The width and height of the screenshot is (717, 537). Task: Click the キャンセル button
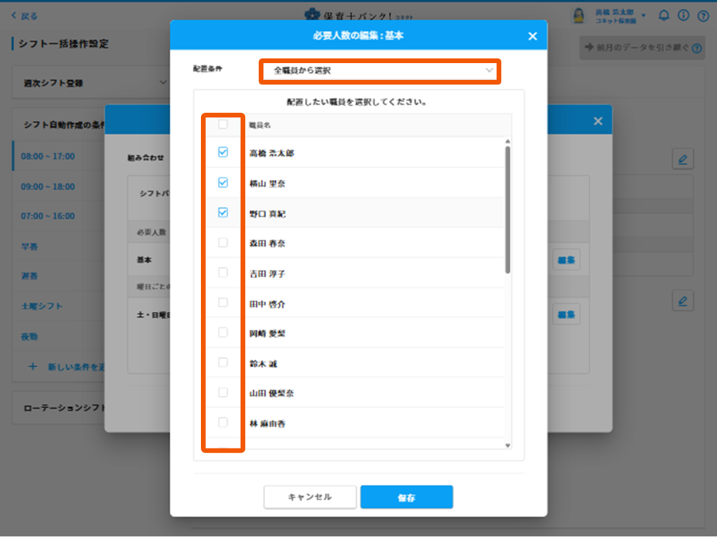click(x=309, y=497)
